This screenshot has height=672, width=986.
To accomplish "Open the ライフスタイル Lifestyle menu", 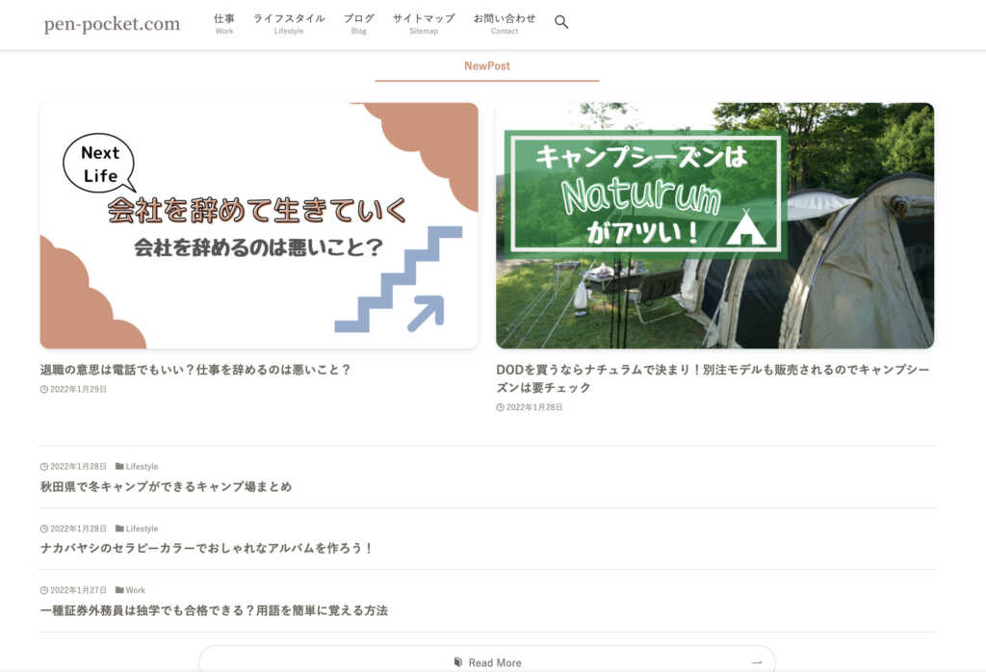I will [289, 23].
